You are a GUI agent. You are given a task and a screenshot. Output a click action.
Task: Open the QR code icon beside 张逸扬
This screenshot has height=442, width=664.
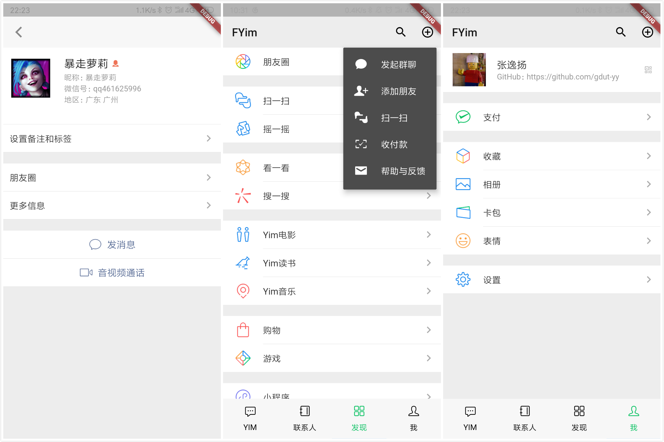[x=648, y=70]
